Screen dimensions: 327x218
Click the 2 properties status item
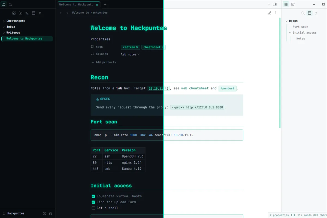pyautogui.click(x=279, y=215)
